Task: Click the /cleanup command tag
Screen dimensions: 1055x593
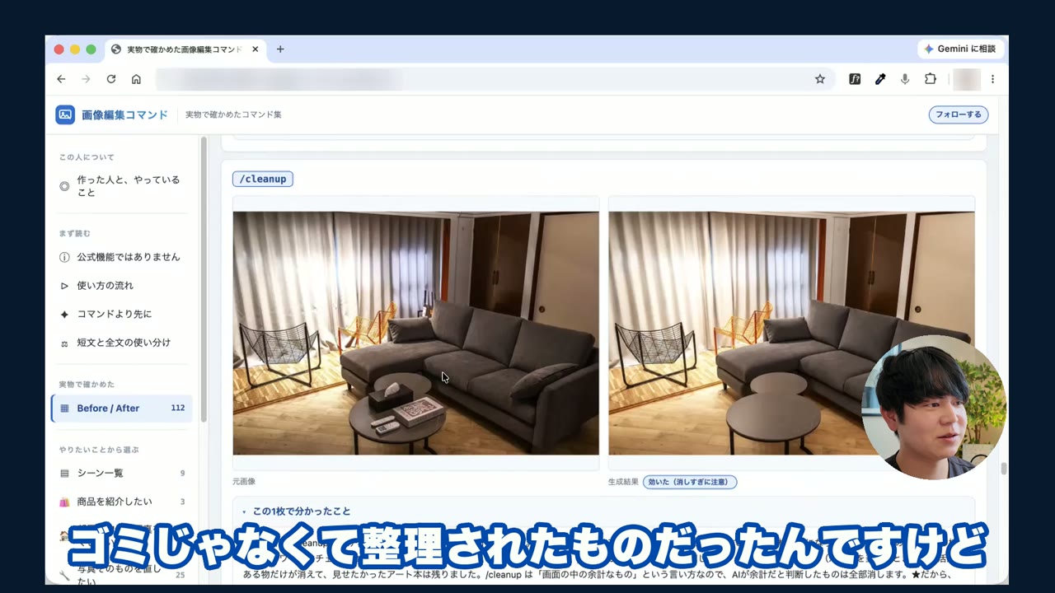Action: tap(263, 179)
